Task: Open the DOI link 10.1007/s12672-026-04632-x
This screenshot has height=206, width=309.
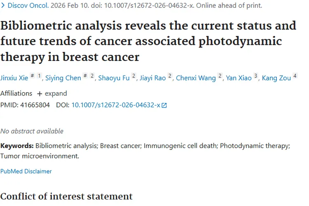Action: pyautogui.click(x=116, y=105)
